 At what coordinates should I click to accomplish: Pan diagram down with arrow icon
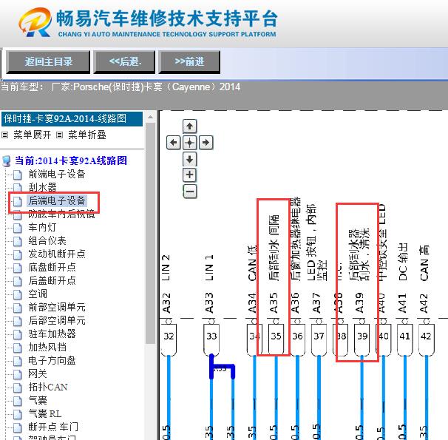(x=190, y=159)
